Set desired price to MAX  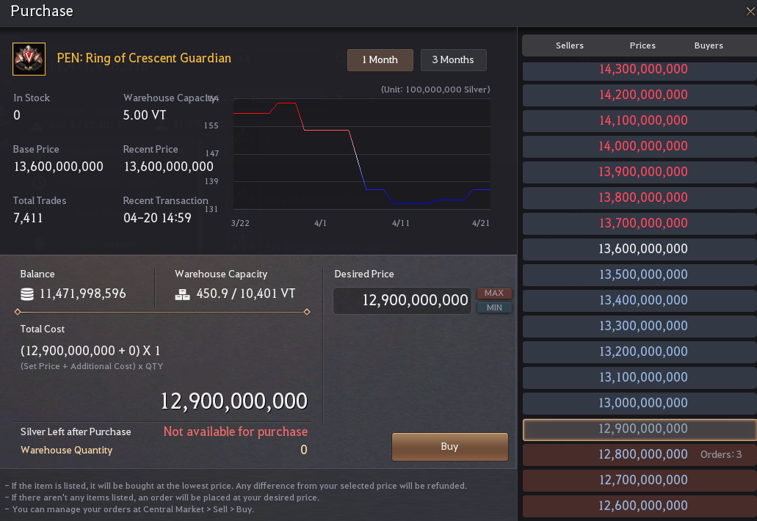point(494,293)
